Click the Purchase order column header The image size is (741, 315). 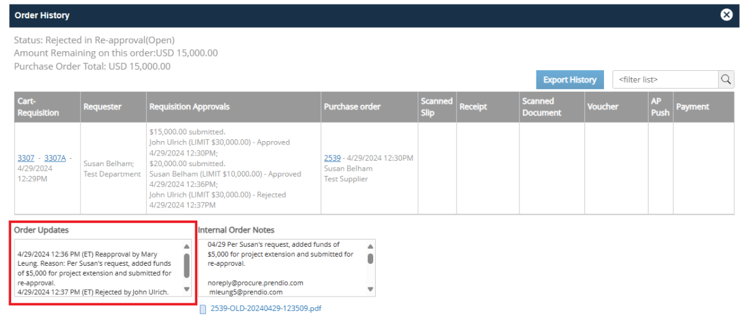[369, 107]
